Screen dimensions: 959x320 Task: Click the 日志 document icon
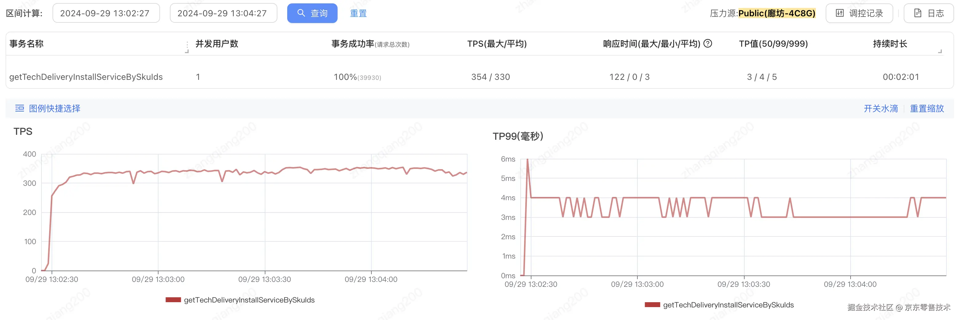point(918,14)
